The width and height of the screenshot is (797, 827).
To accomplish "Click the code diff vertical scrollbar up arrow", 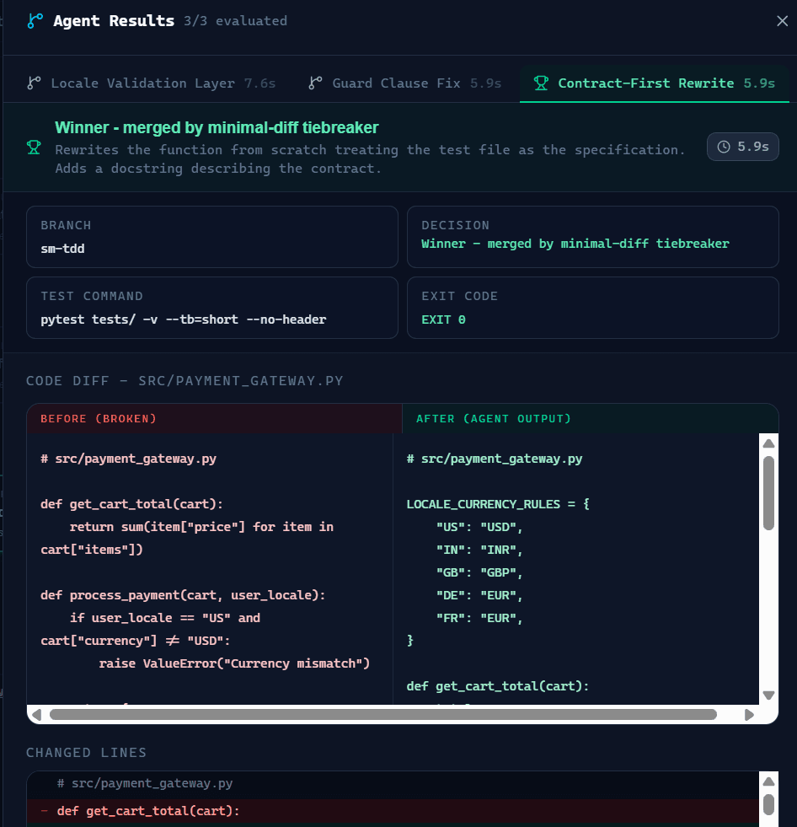I will click(x=768, y=443).
